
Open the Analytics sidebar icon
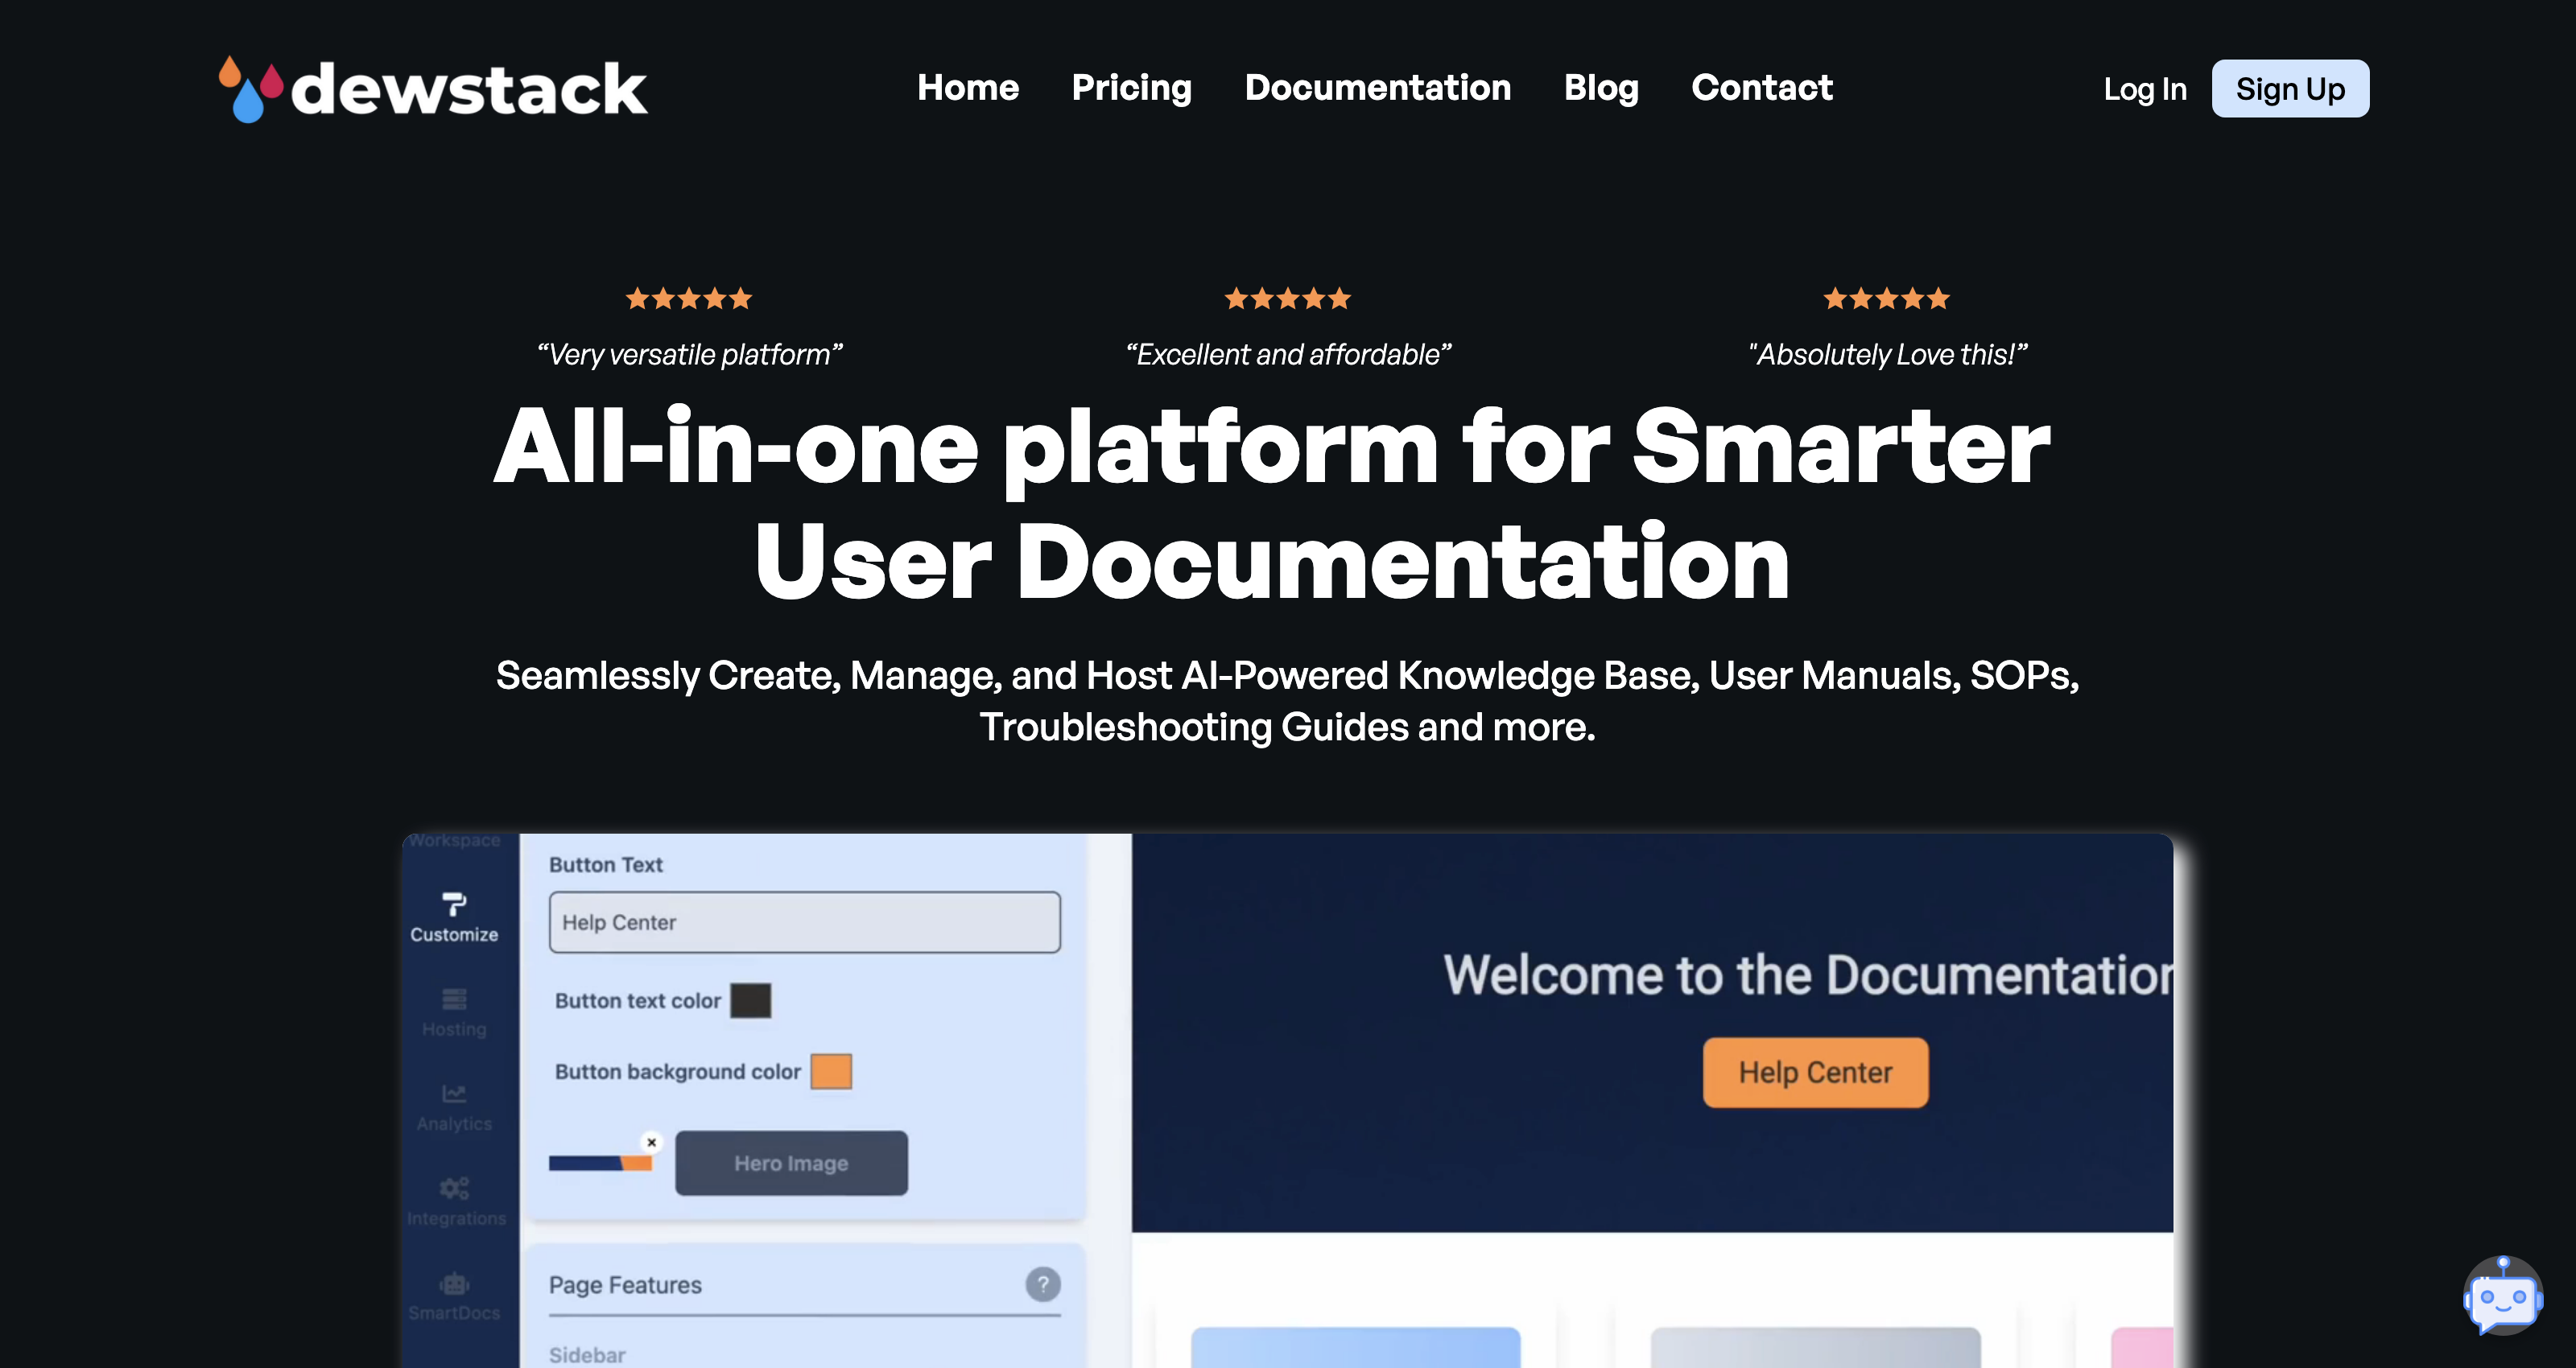[x=454, y=1107]
